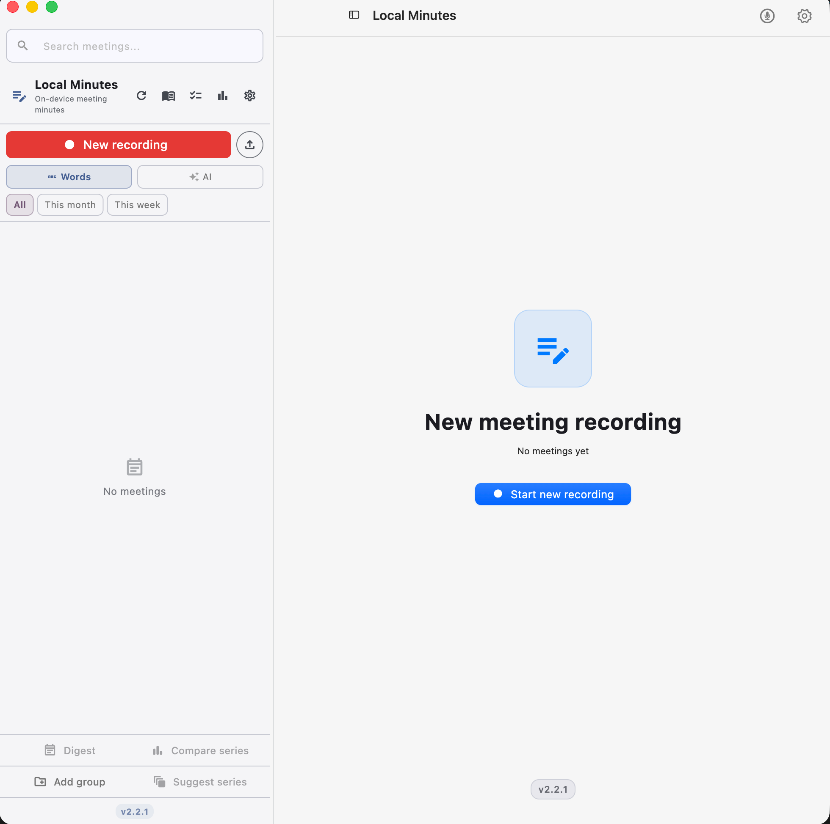
Task: Click the 'New meeting recording' heading
Action: [x=553, y=422]
